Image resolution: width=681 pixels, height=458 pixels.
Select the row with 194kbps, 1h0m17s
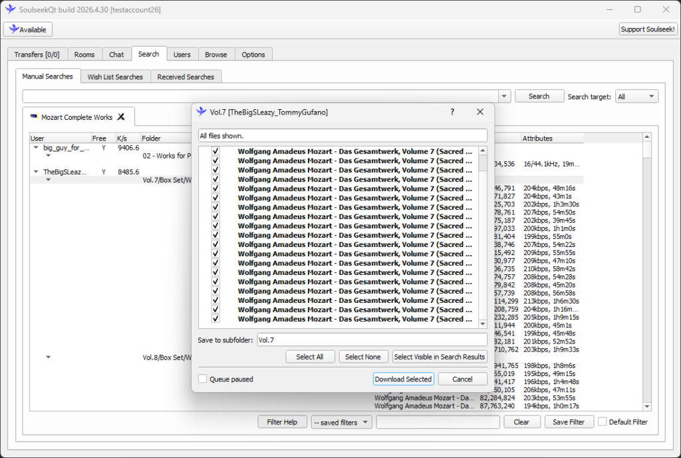pyautogui.click(x=551, y=406)
